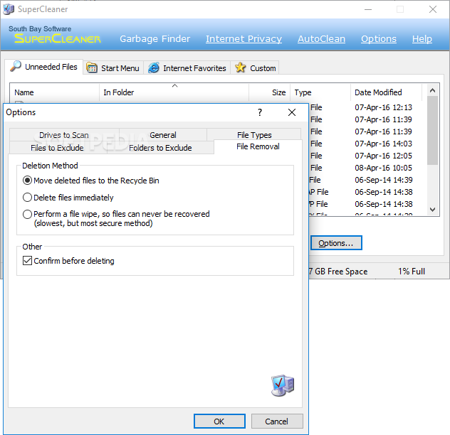
Task: Click the magnifier icon on Unneeded Files tab
Action: (x=16, y=66)
